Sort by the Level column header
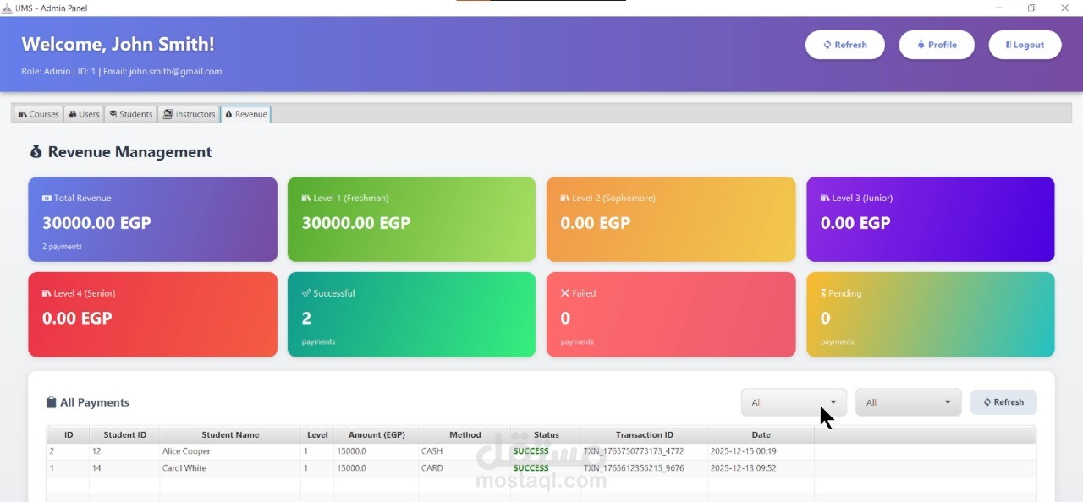Viewport: 1083px width, 502px height. pyautogui.click(x=317, y=434)
